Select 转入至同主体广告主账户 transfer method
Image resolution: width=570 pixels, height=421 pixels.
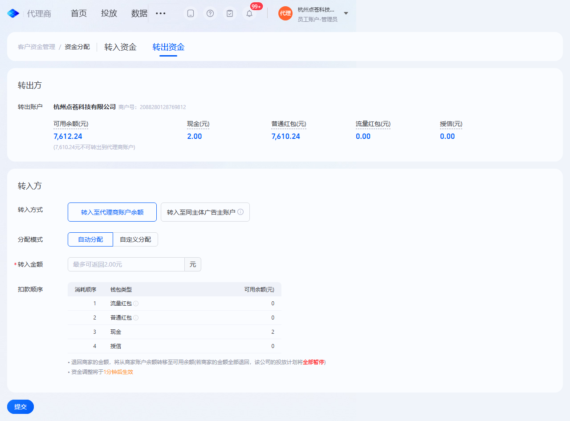tap(205, 212)
